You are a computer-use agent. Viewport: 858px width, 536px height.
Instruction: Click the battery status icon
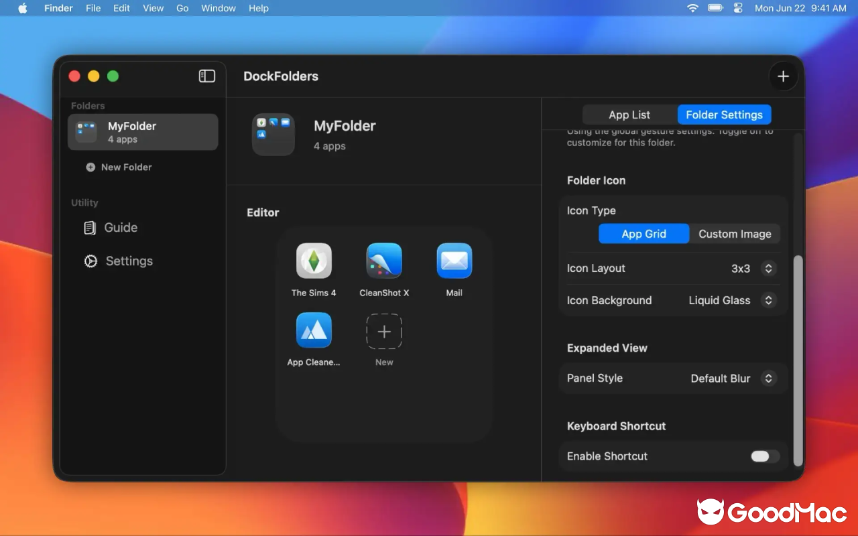pos(715,8)
